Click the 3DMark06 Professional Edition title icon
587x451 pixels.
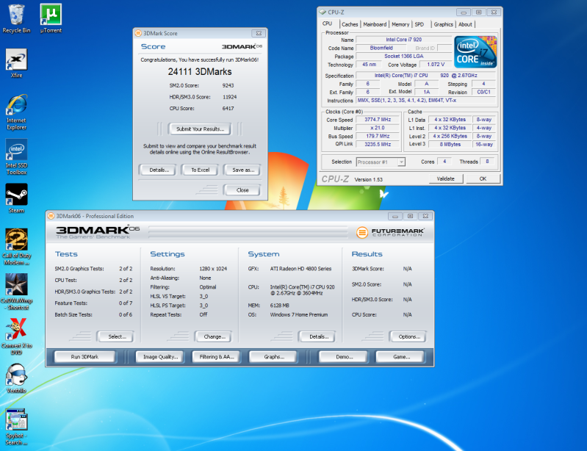tap(51, 216)
